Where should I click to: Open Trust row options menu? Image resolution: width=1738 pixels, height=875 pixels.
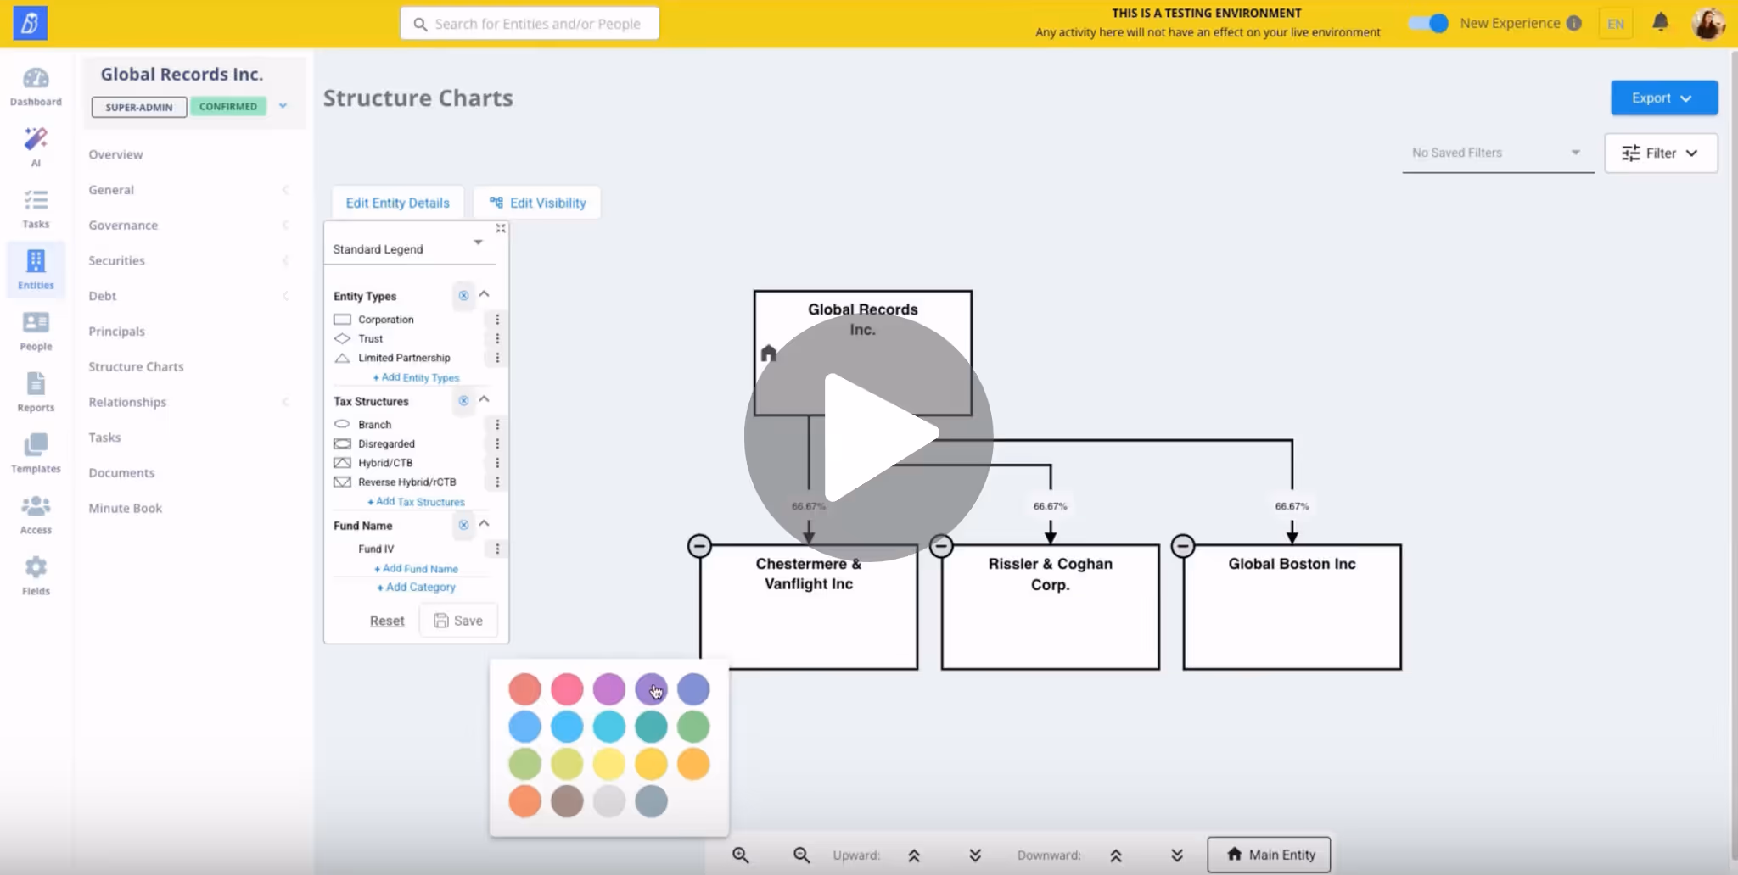pyautogui.click(x=497, y=338)
